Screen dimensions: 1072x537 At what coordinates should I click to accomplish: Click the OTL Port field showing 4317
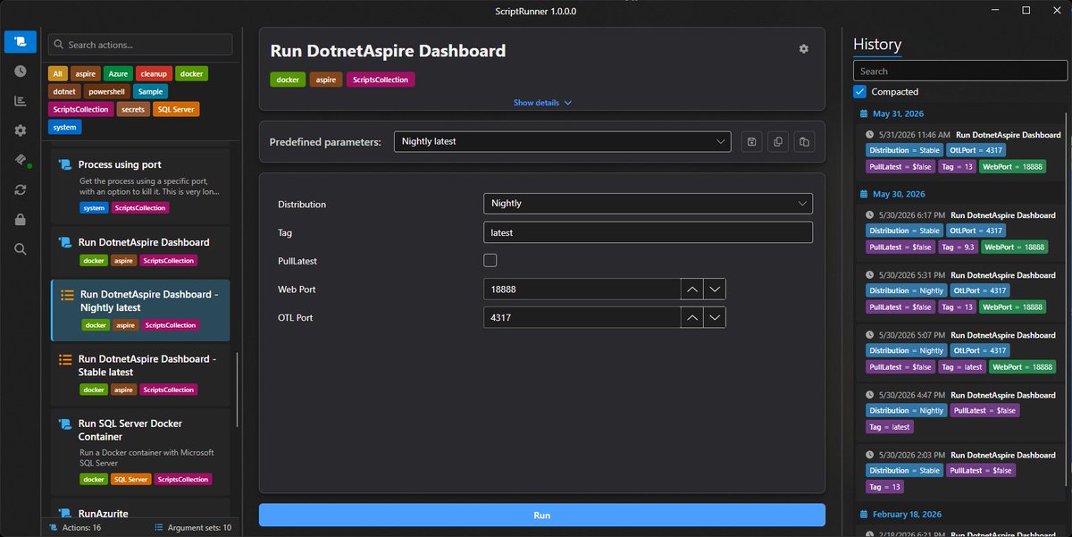[582, 318]
